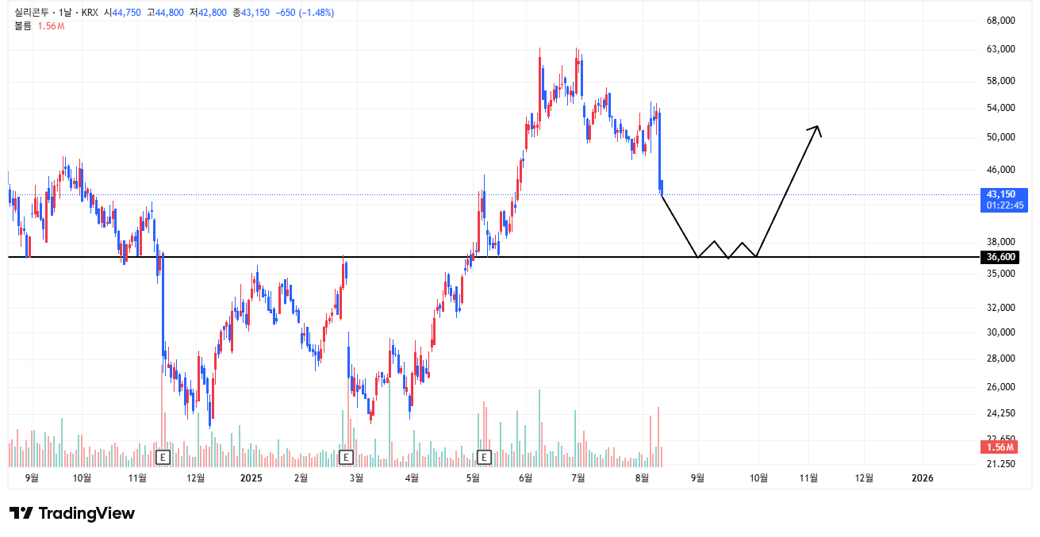1040x537 pixels.
Task: Click the low value 저42,800
Action: point(208,13)
